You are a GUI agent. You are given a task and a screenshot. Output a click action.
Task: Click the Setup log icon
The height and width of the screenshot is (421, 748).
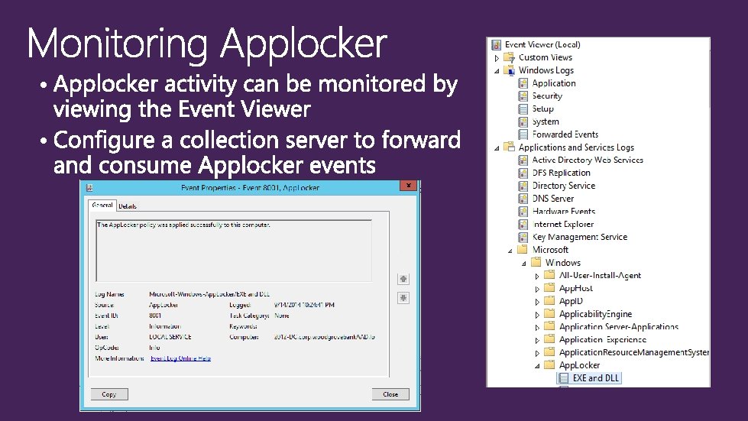(523, 109)
